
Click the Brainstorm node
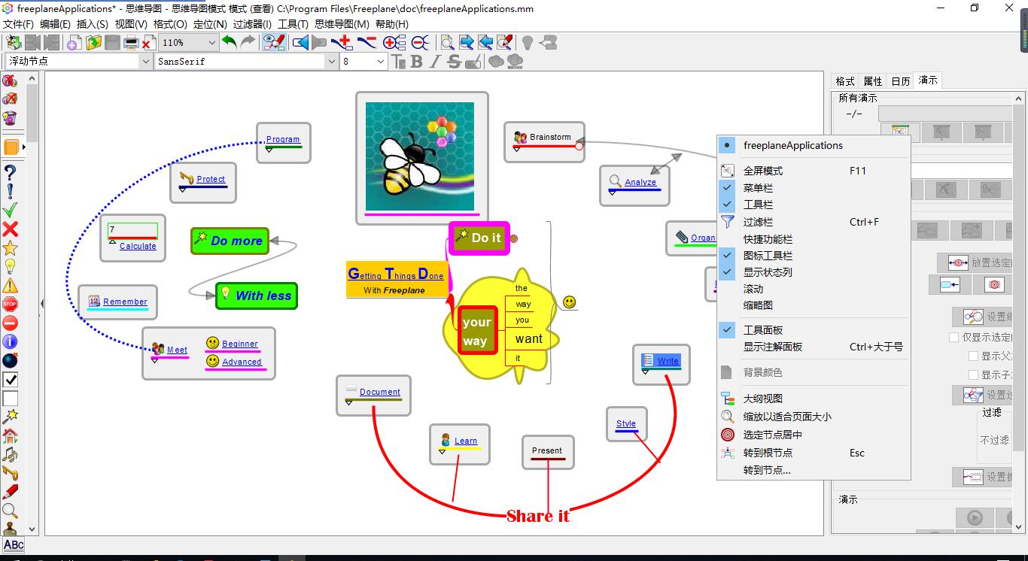(x=550, y=138)
